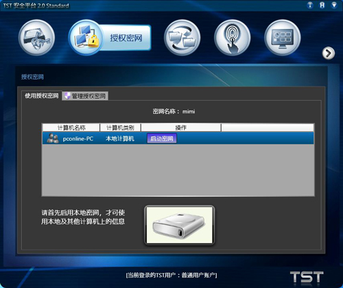Open the hard disk encryption keys icon

click(36, 38)
